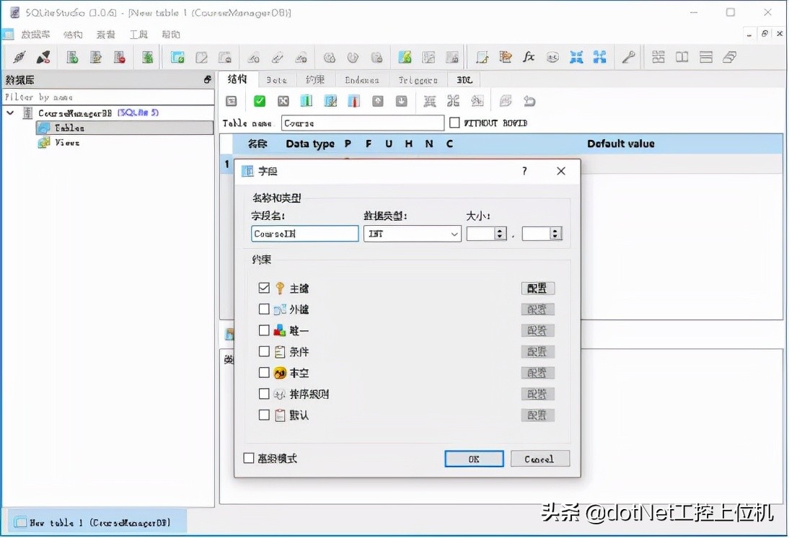This screenshot has width=789, height=538.
Task: Increase the 大小 size value with stepper arrow
Action: pos(500,229)
